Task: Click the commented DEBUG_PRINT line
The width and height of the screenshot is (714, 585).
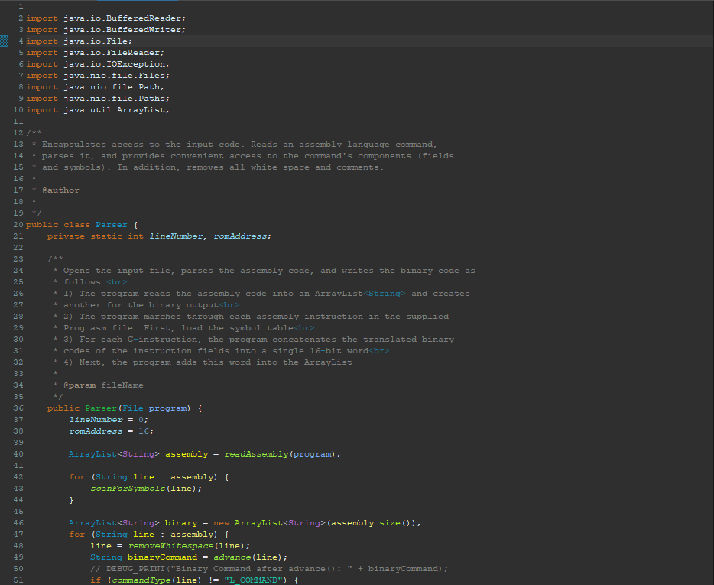Action: click(268, 569)
